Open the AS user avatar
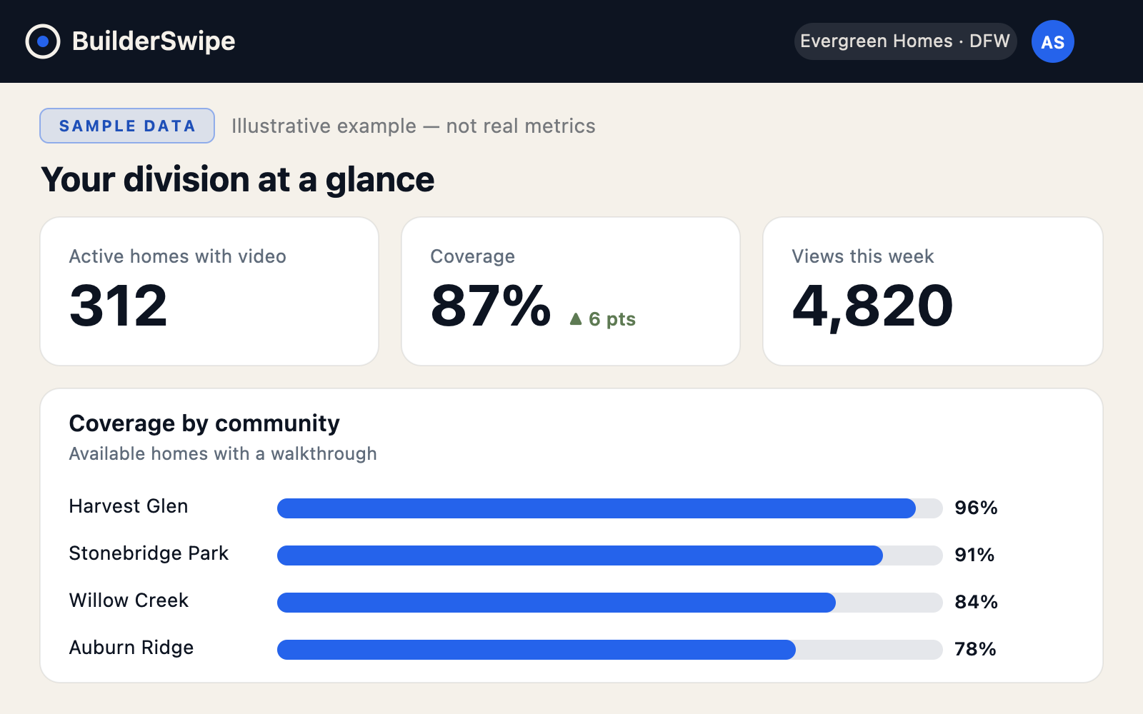 (x=1052, y=41)
